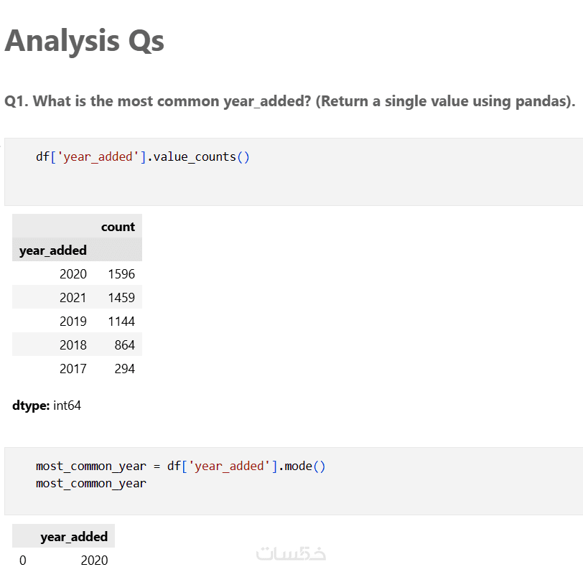Click the "count" column header
The image size is (583, 572).
[118, 227]
